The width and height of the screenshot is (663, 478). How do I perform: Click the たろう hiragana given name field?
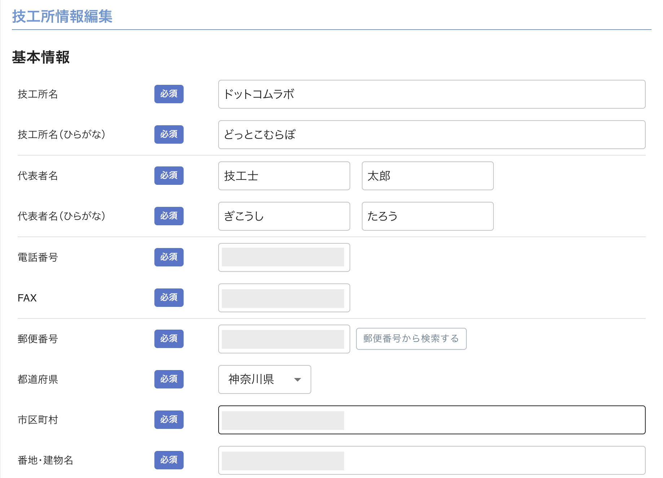click(x=427, y=216)
